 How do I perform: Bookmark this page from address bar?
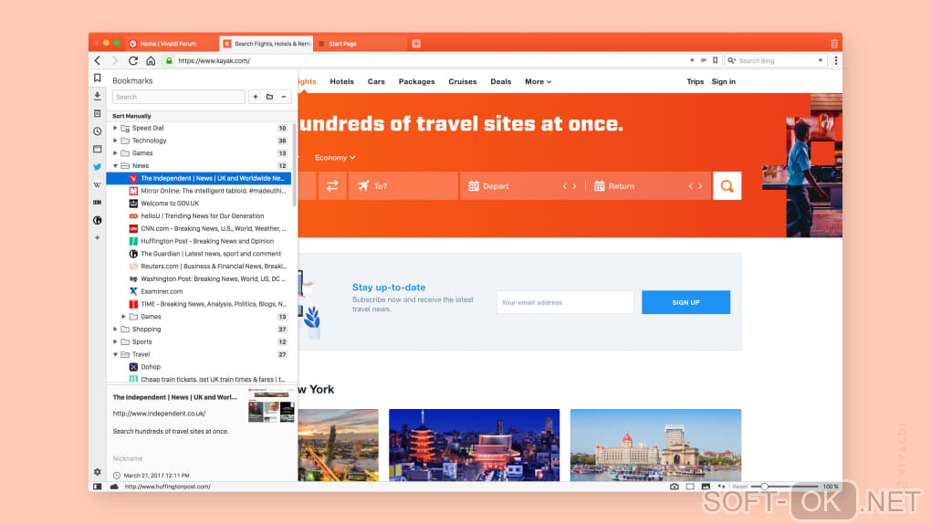716,60
